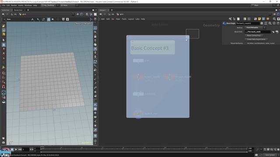Go back in network editor navigation
Viewport: 280px width, 157px height.
pyautogui.click(x=101, y=14)
